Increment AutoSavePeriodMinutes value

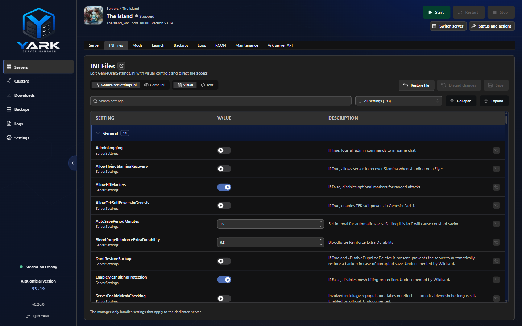[x=321, y=222]
